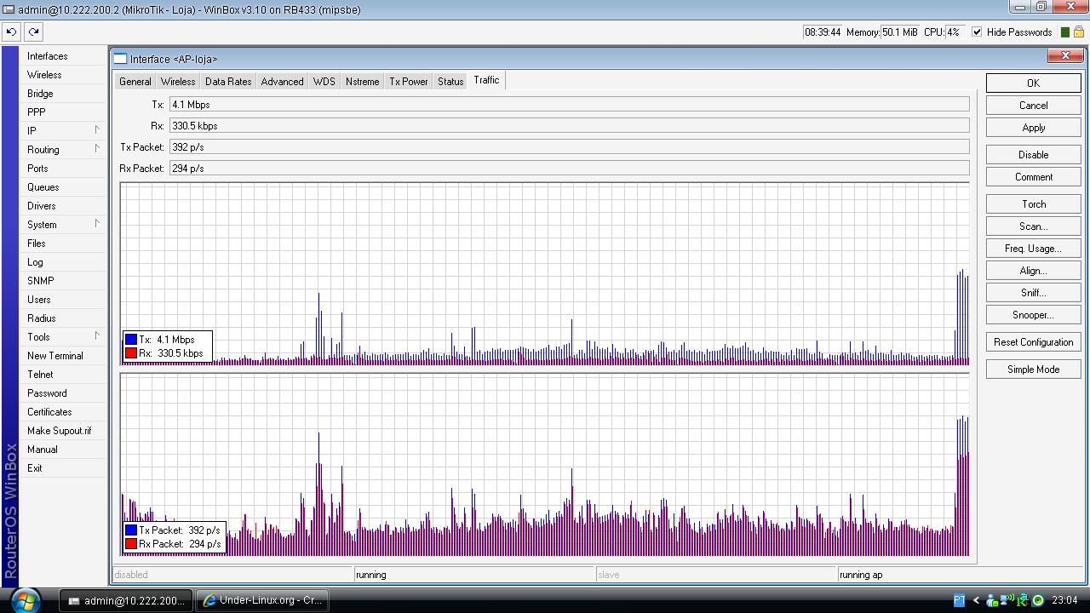Click the padlock icon in top bar
The width and height of the screenshot is (1090, 613).
pyautogui.click(x=1078, y=32)
